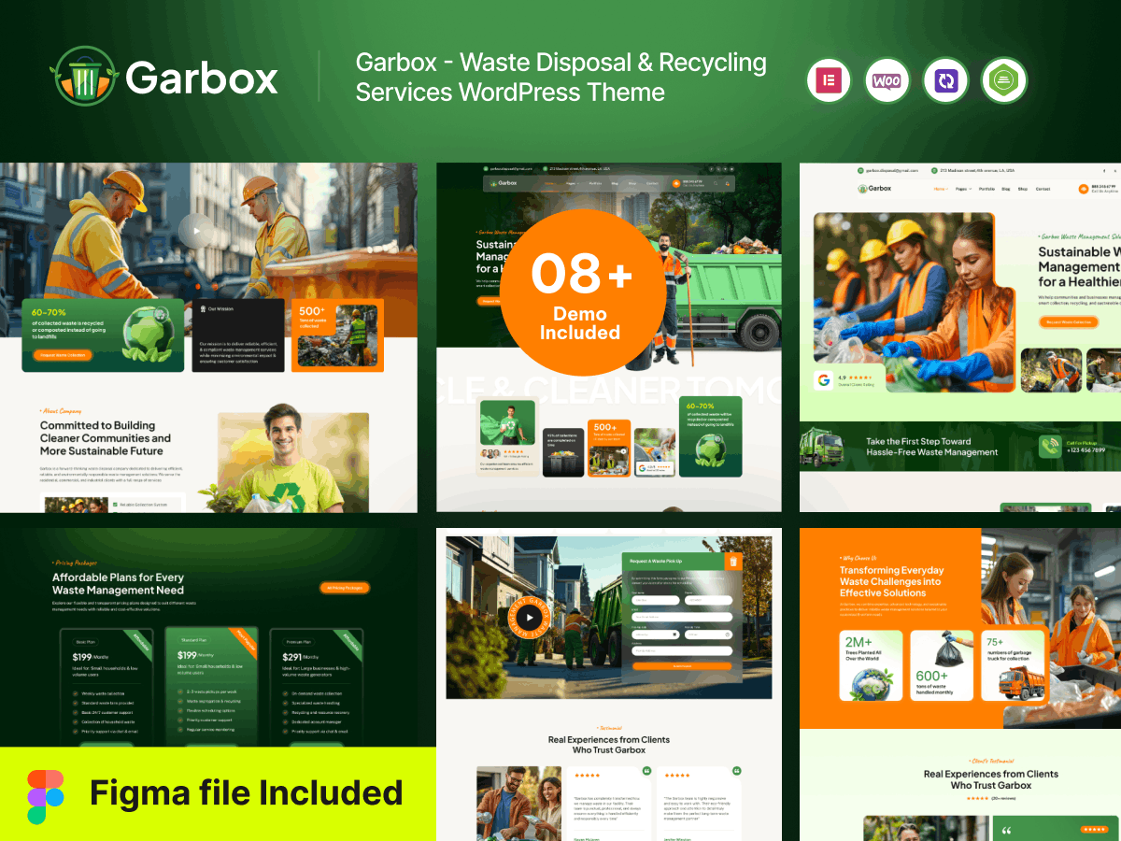Click the orange phone icon in dark demo navbar
The height and width of the screenshot is (841, 1121).
pos(677,183)
